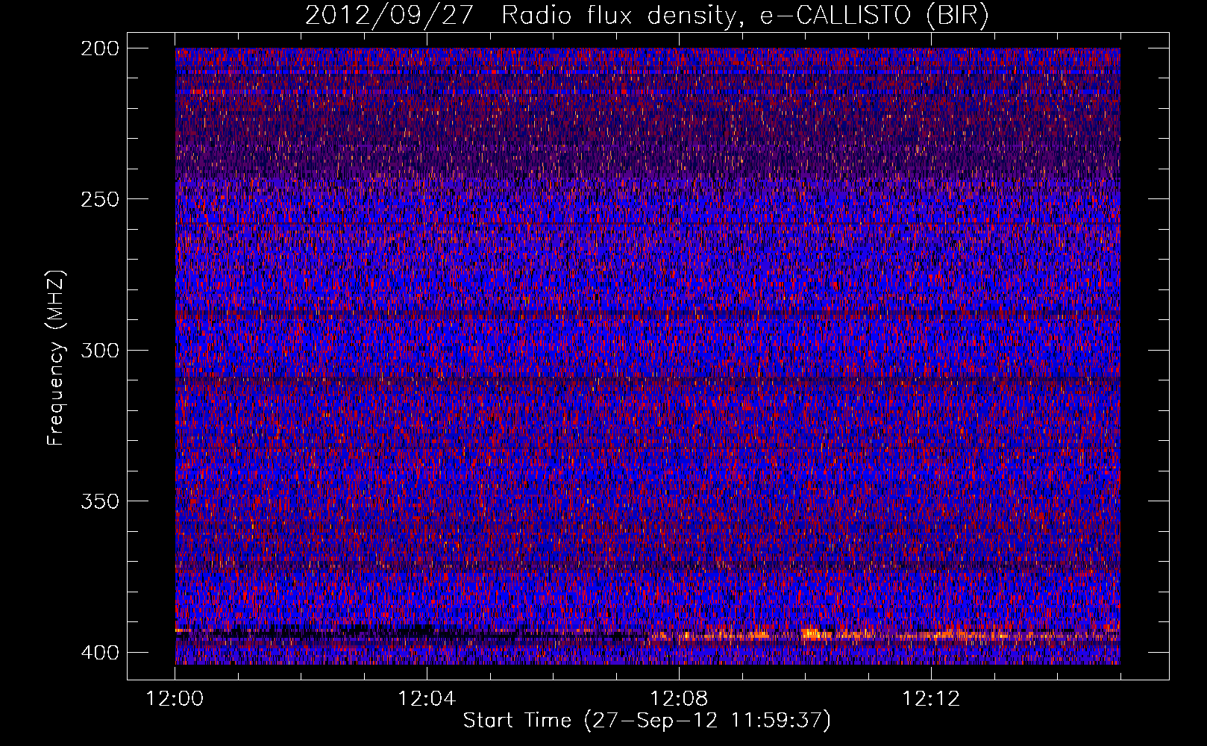Image resolution: width=1207 pixels, height=746 pixels.
Task: Select the 250 frequency tick label
Action: pos(98,199)
